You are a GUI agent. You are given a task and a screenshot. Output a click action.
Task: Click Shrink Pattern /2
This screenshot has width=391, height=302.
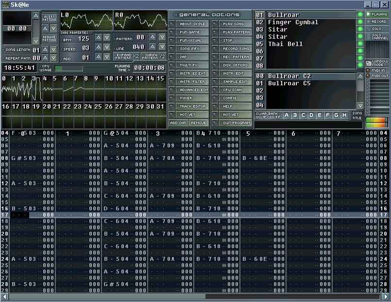(154, 57)
